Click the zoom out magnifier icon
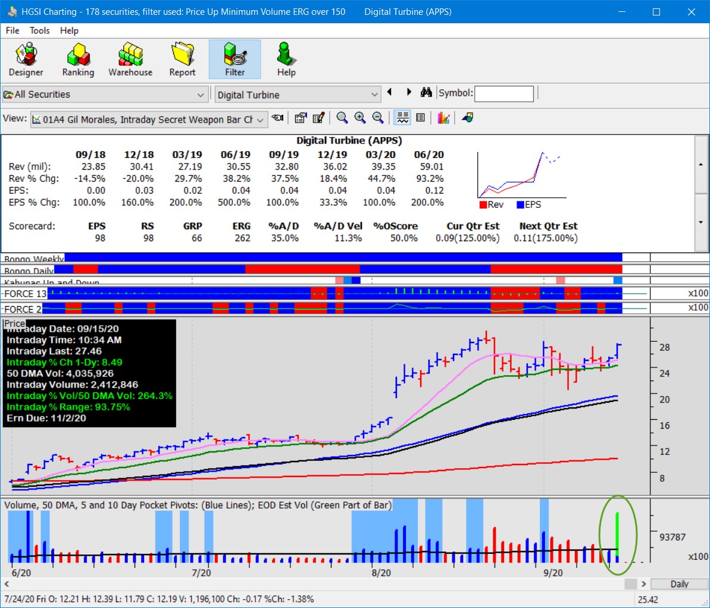710x608 pixels. 378,119
